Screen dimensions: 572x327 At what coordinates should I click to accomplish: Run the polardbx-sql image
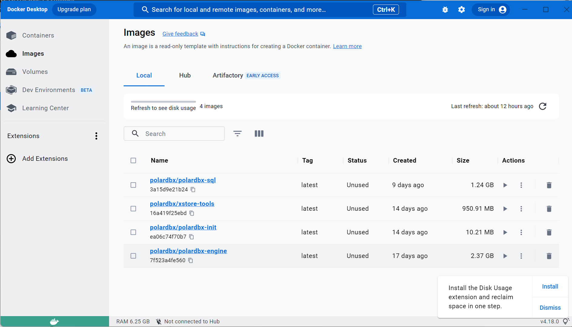pos(505,185)
